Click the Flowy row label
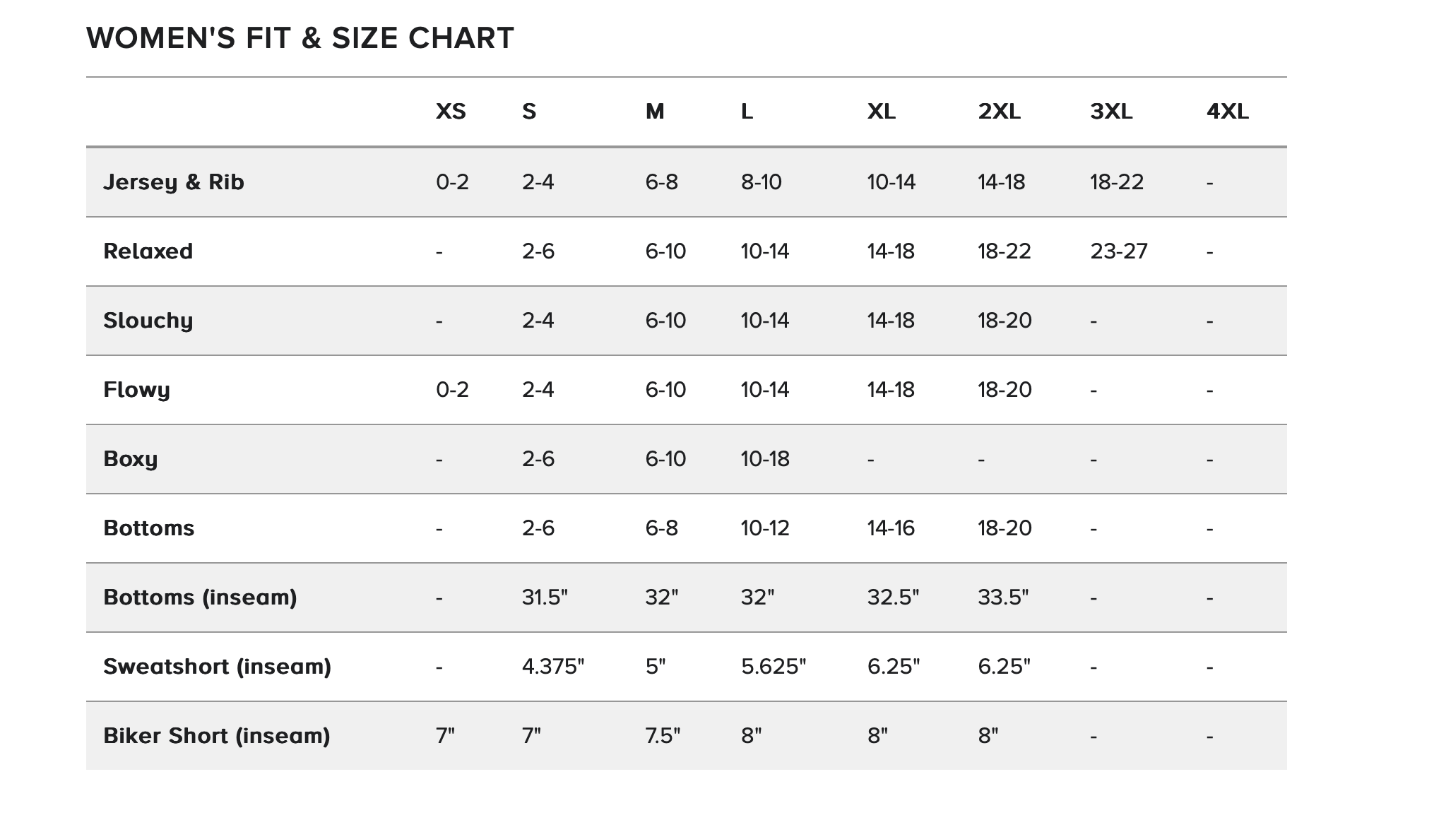The image size is (1434, 839). point(136,390)
